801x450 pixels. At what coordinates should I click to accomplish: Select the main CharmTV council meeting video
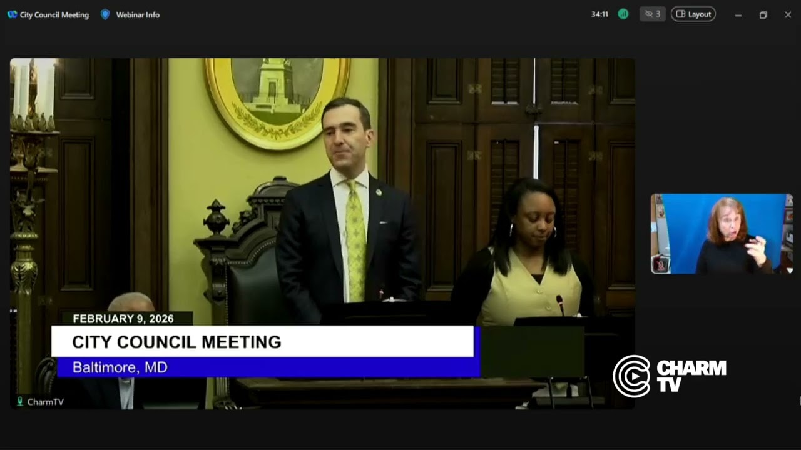tap(322, 234)
